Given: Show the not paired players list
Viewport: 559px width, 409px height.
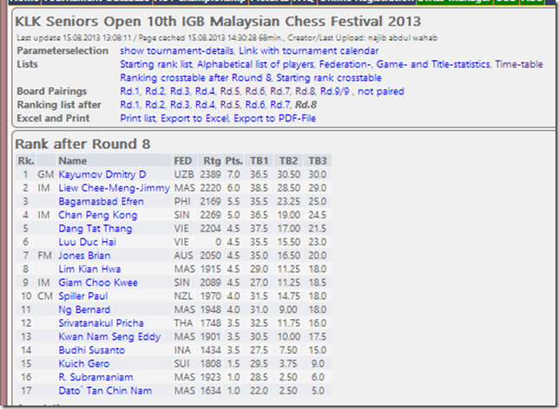Looking at the screenshot, I should point(380,91).
